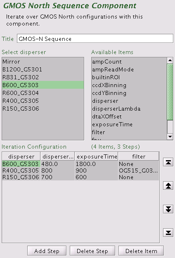Image resolution: width=175 pixels, height=258 pixels.
Task: Choose ampCount from Available Items
Action: 129,62
